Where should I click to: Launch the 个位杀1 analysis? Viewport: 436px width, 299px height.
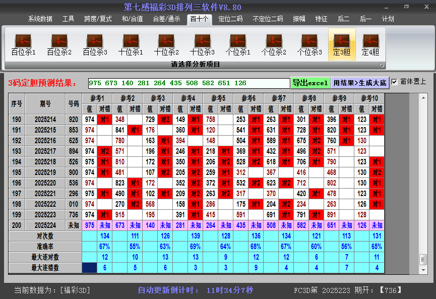pos(238,44)
